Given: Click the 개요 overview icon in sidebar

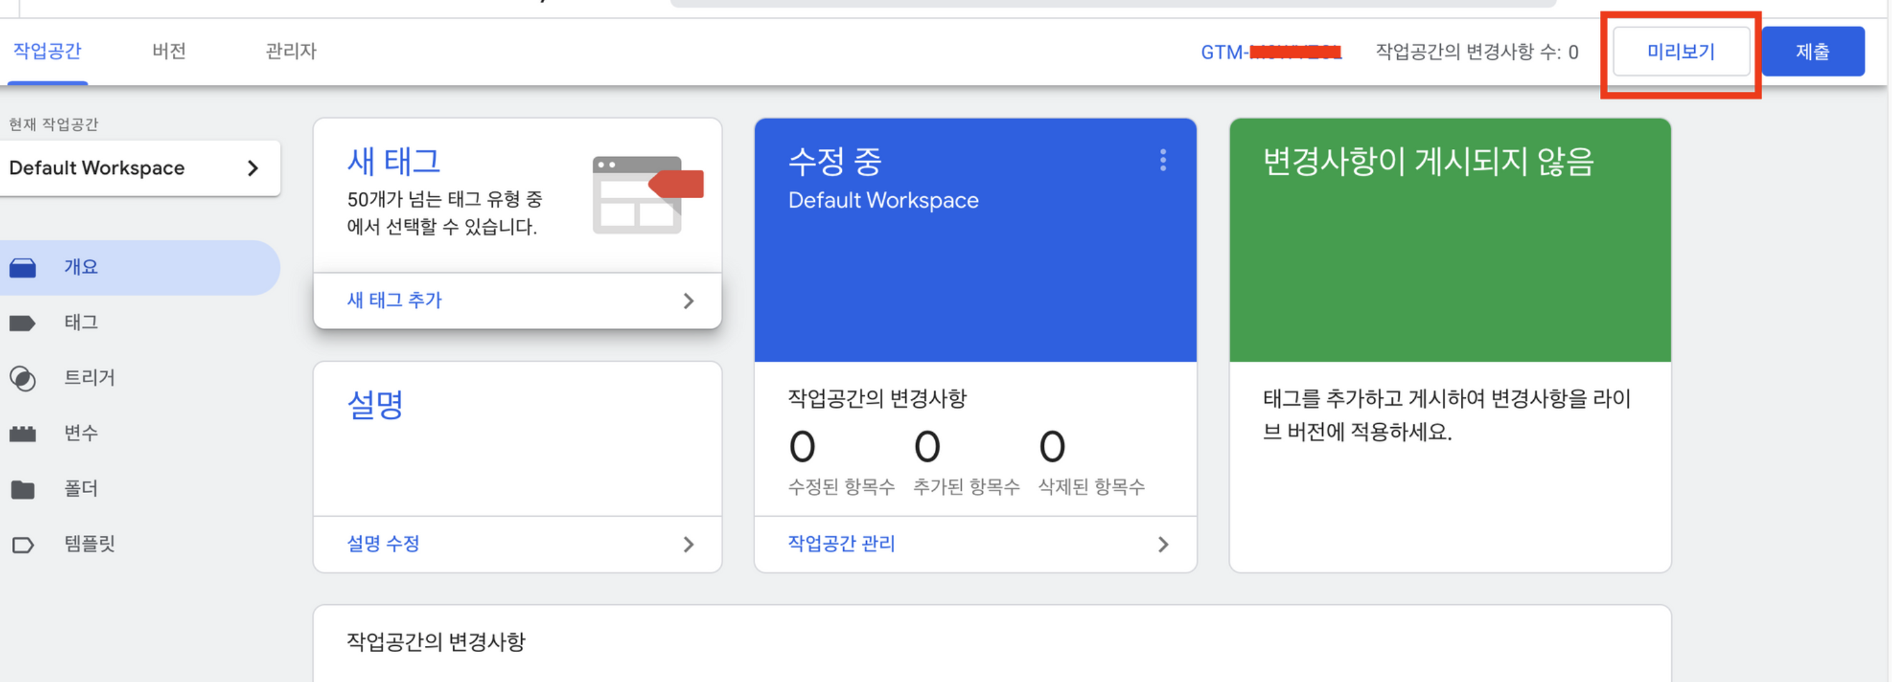Looking at the screenshot, I should (22, 268).
